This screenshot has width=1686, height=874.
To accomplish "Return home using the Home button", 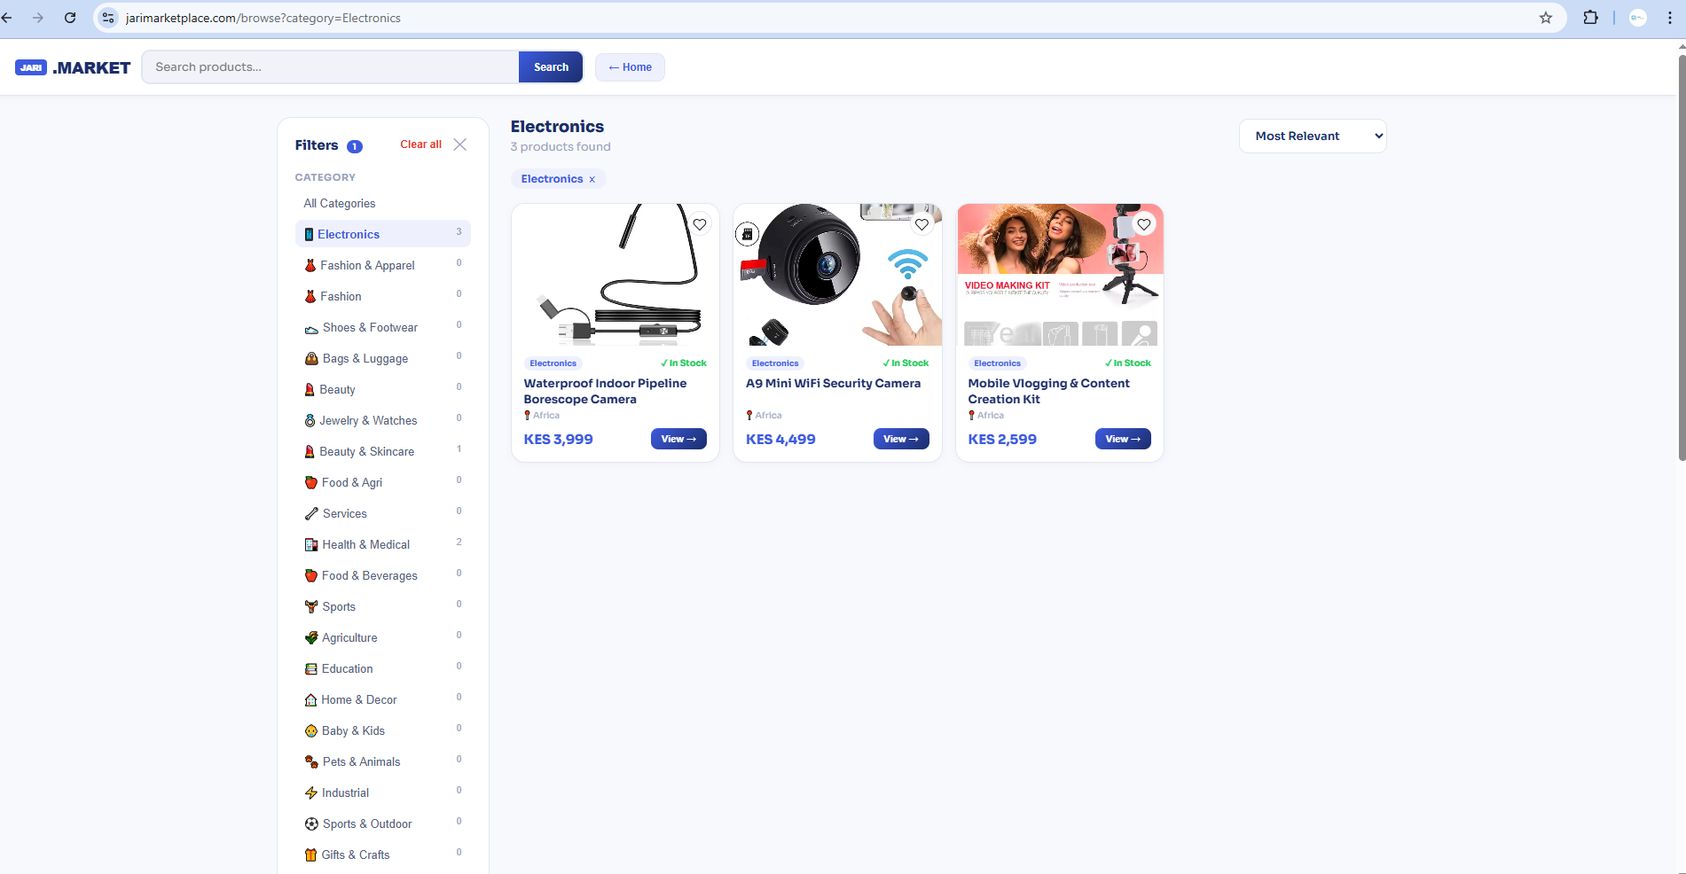I will click(630, 66).
